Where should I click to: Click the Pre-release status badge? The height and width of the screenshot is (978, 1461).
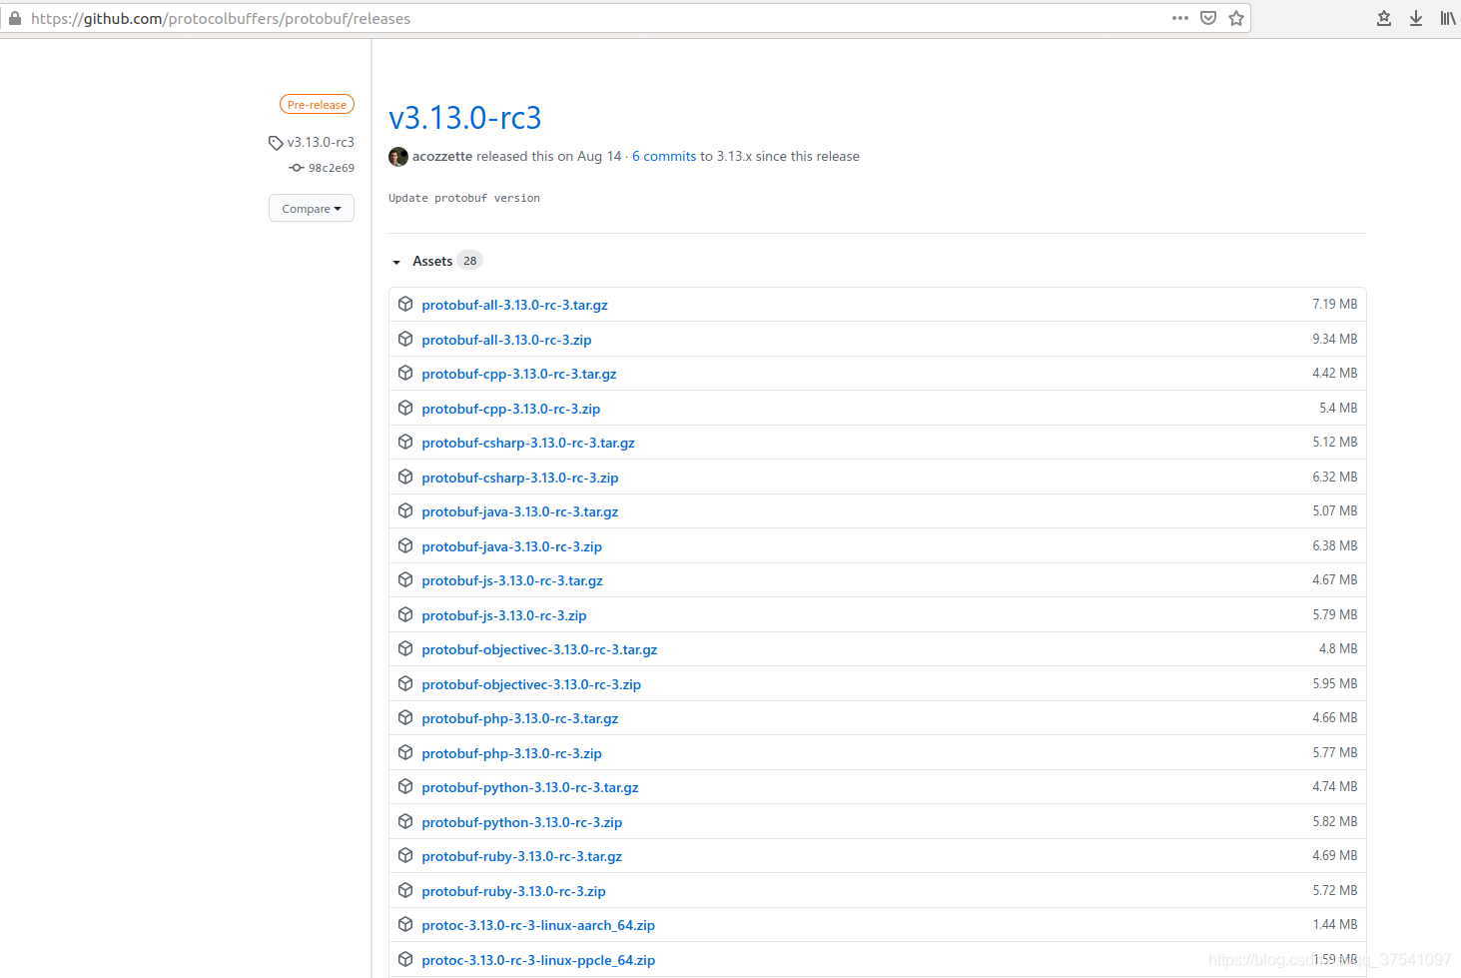(x=317, y=103)
